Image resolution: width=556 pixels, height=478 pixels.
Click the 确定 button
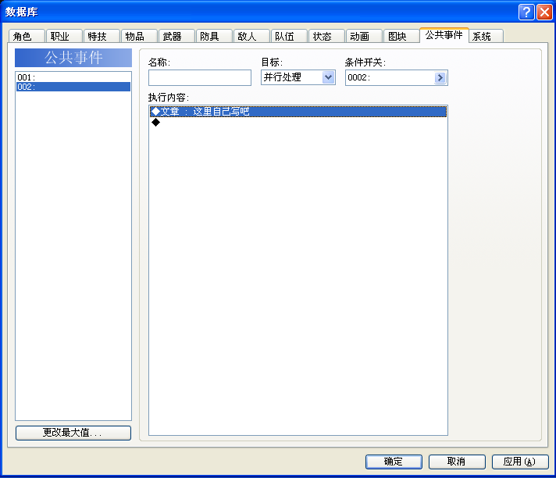394,462
